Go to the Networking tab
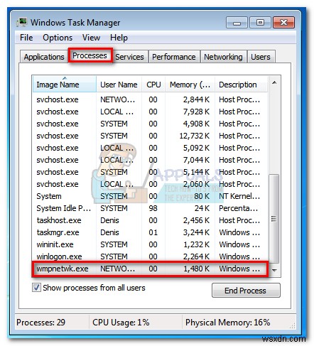The height and width of the screenshot is (346, 314). pos(223,57)
